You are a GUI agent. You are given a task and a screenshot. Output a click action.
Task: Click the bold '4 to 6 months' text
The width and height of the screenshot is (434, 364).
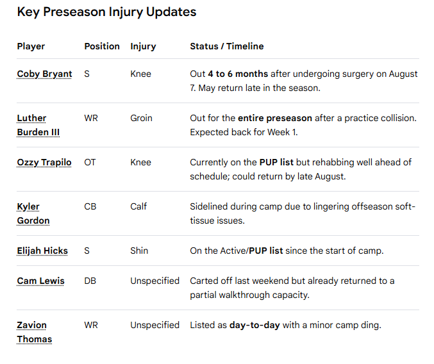point(238,74)
